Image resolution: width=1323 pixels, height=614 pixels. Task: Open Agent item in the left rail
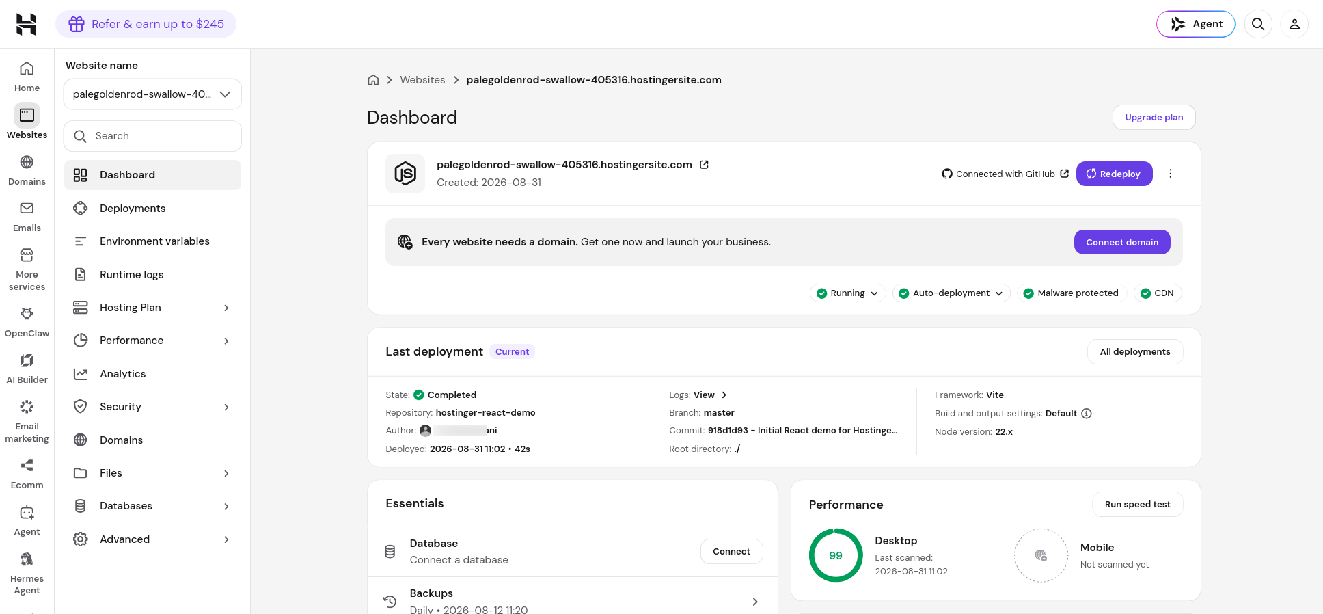point(27,520)
